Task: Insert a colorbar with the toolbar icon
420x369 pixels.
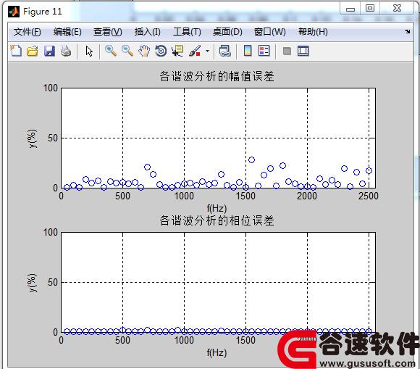Action: tap(248, 51)
